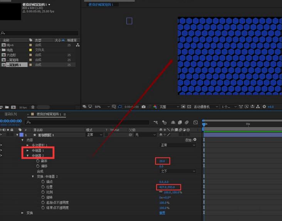Open the 之下 composite dropdown
This screenshot has height=221, width=282.
(x=178, y=171)
